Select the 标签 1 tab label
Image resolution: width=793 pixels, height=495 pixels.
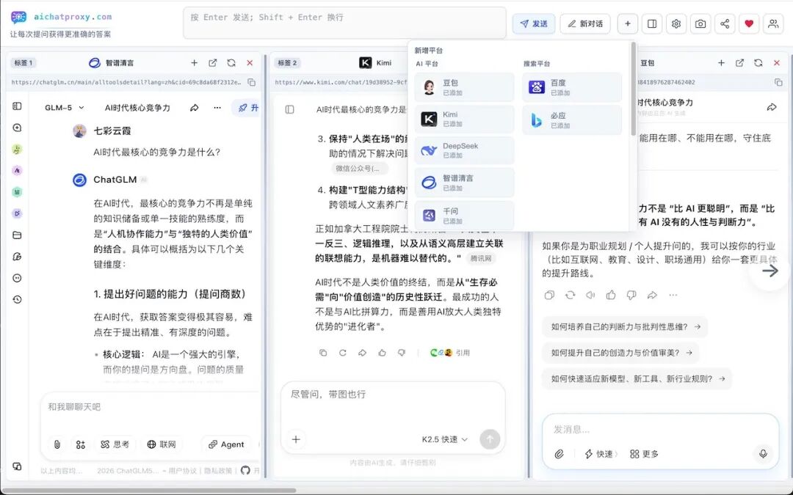23,62
